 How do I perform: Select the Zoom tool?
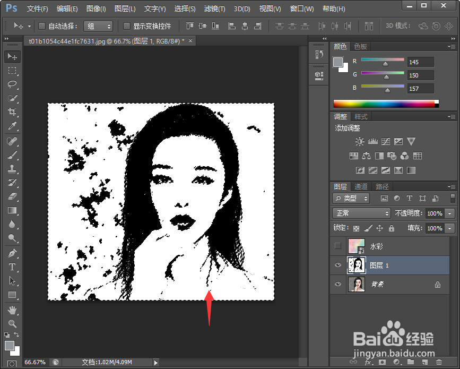pyautogui.click(x=12, y=324)
